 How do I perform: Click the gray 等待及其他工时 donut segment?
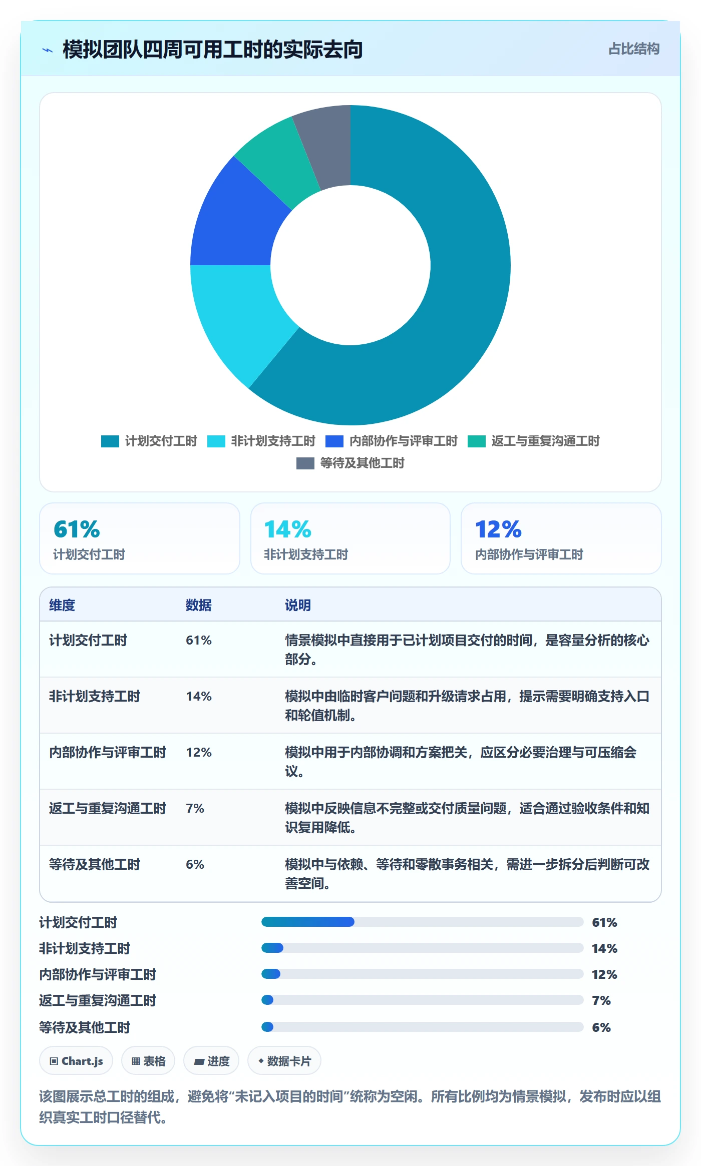click(x=328, y=145)
